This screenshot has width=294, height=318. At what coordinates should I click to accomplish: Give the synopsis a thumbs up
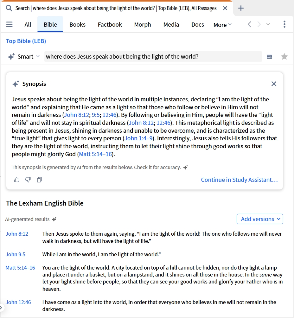point(17,180)
